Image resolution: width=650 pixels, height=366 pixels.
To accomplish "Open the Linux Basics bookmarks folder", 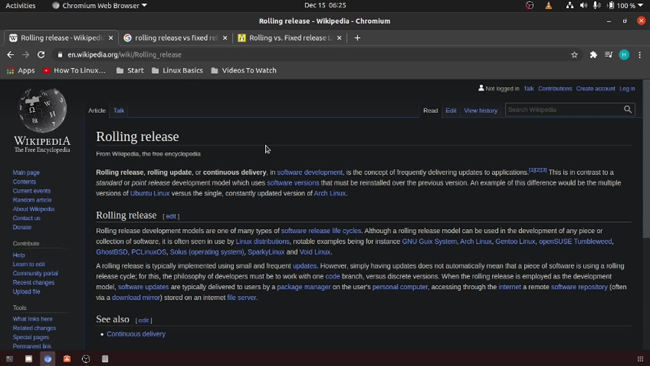I will coord(177,70).
